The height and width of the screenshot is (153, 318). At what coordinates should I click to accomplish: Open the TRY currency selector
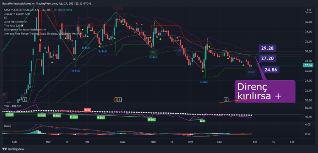tap(309, 10)
